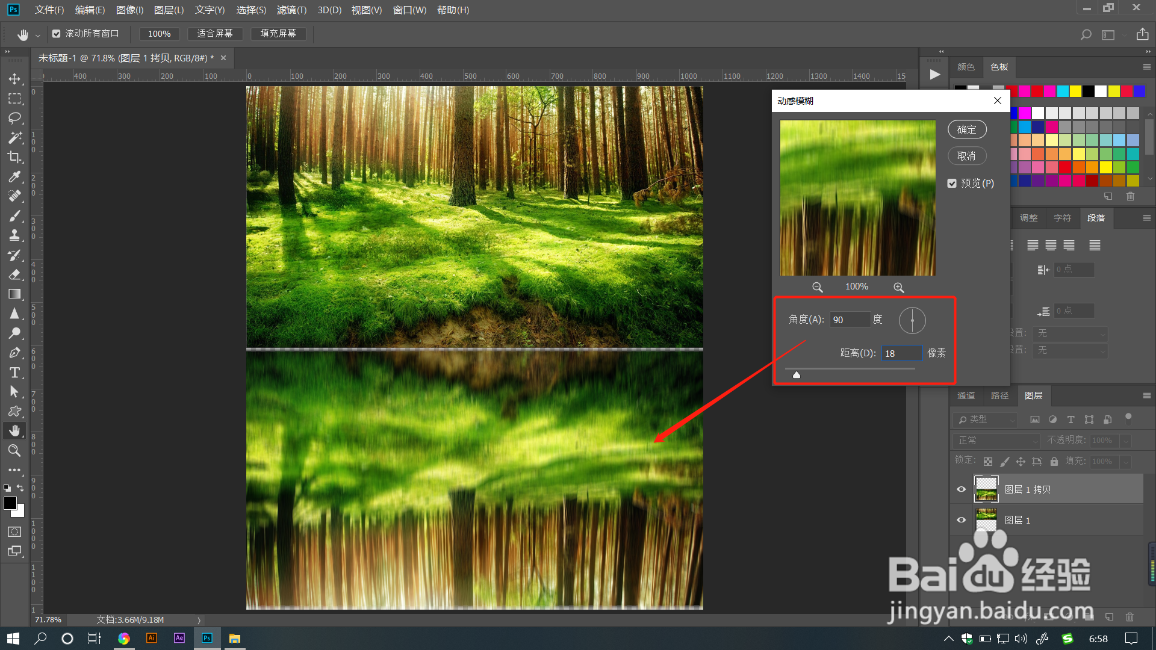The height and width of the screenshot is (650, 1156).
Task: Expand the layer opacity 100% dropdown arrow
Action: point(1126,441)
